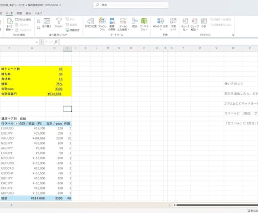Click the formula bar cancel X icon
Viewport: 258px width, 213px height.
click(46, 42)
